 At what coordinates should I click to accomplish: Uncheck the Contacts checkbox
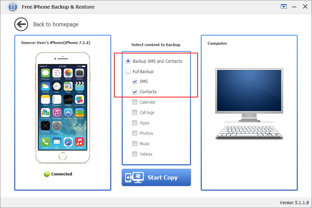tap(135, 92)
